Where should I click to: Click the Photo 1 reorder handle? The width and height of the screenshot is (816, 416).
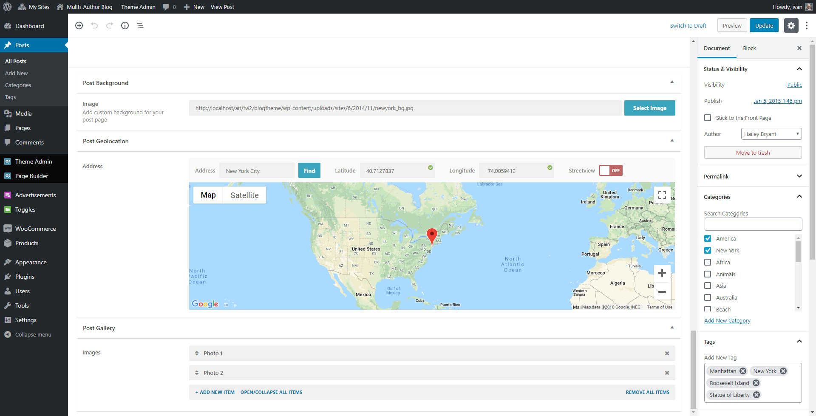click(x=197, y=353)
